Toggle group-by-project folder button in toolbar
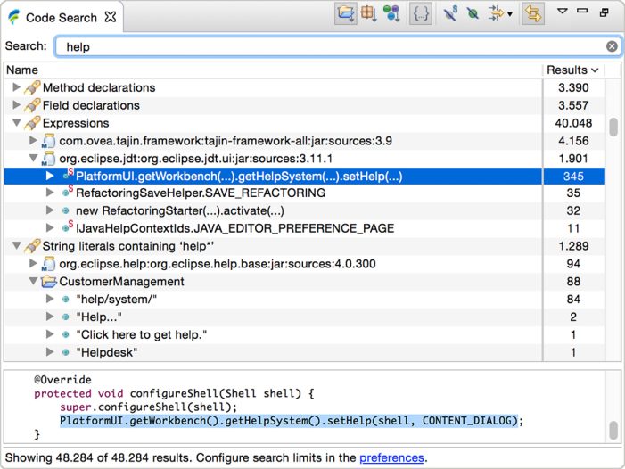The image size is (625, 469). (345, 14)
